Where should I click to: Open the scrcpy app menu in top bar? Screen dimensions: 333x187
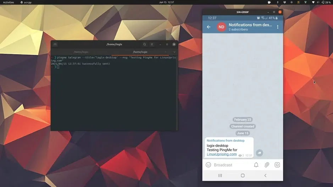pos(26,2)
